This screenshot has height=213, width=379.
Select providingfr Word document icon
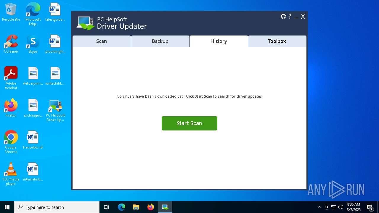coord(55,44)
